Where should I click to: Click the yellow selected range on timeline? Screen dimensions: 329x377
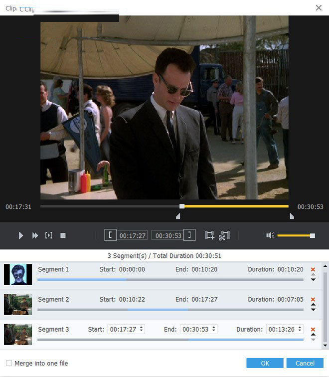click(x=236, y=206)
